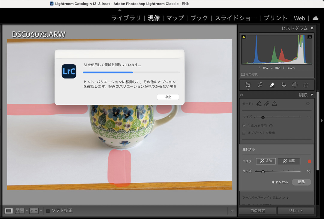Click キャンセル in selection panel

(280, 182)
